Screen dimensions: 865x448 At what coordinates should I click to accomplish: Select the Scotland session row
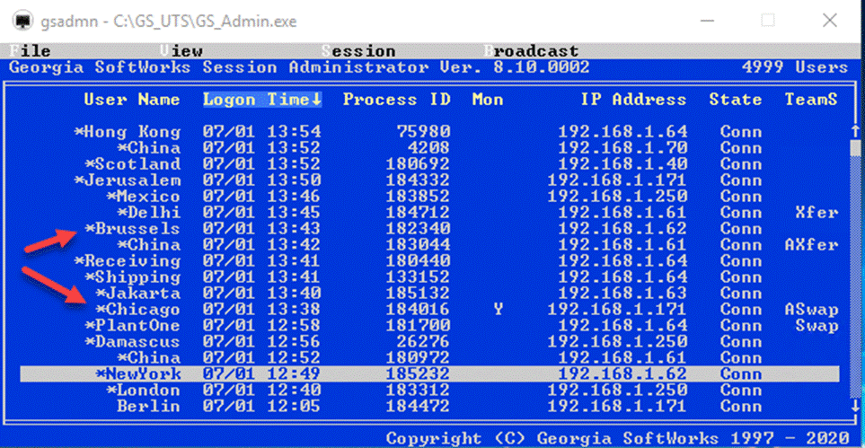click(x=429, y=164)
